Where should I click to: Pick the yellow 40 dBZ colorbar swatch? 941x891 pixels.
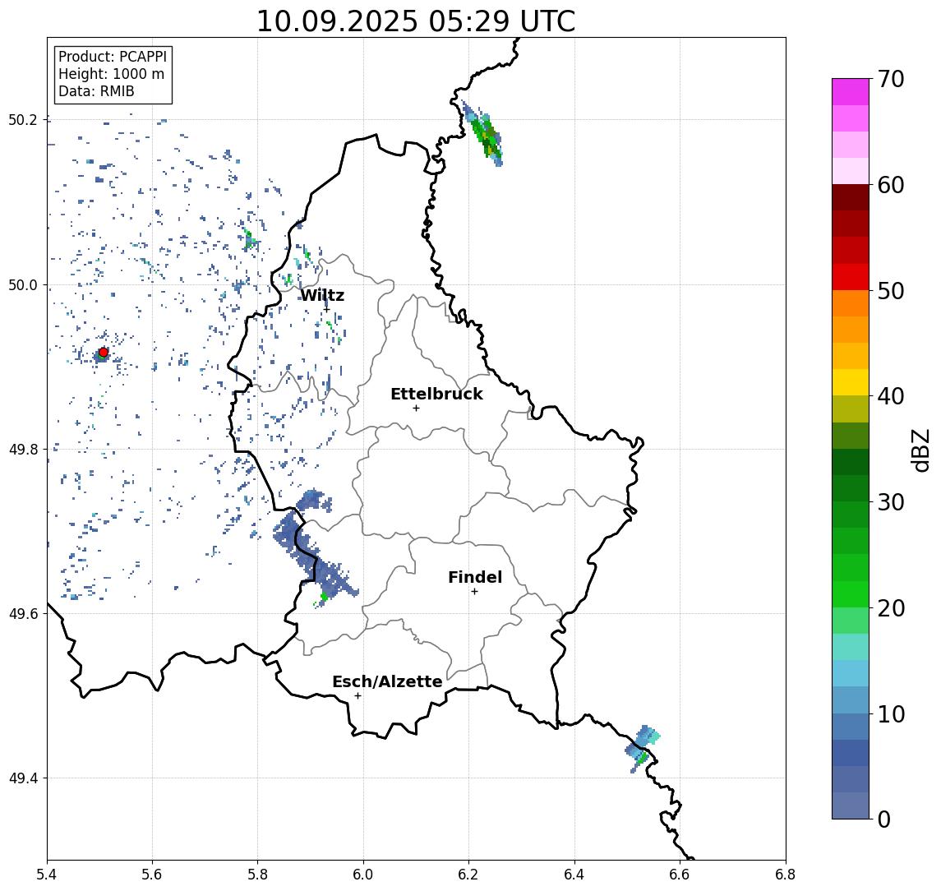(x=851, y=383)
